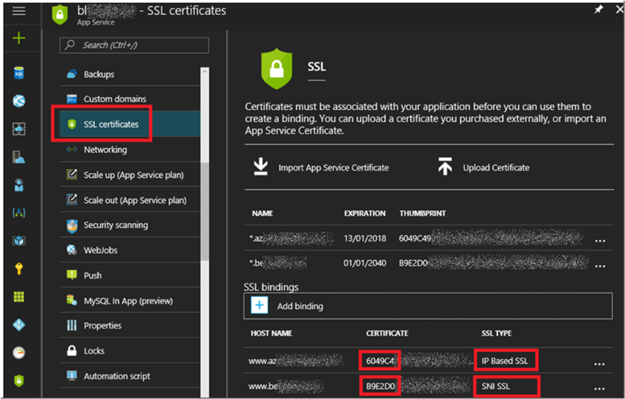This screenshot has height=399, width=625.
Task: Click scrollbar up arrow in menu
Action: click(x=205, y=71)
